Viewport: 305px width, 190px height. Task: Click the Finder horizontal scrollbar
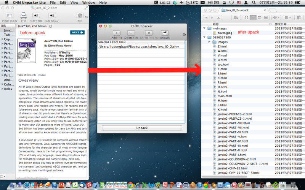pyautogui.click(x=225, y=177)
